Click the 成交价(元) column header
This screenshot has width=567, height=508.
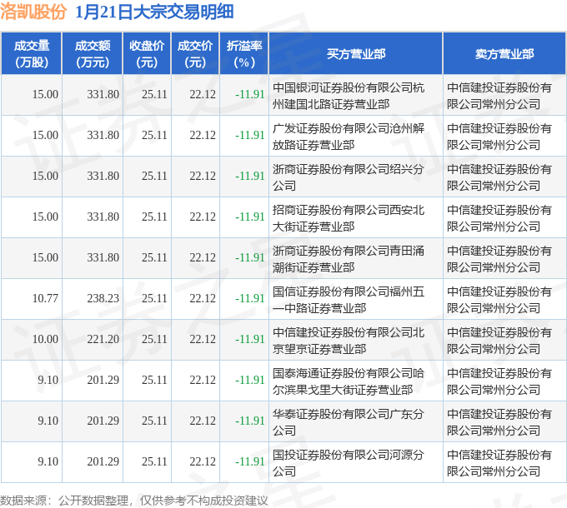tap(195, 54)
